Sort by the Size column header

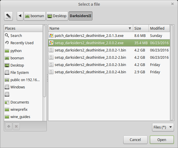click(x=141, y=28)
